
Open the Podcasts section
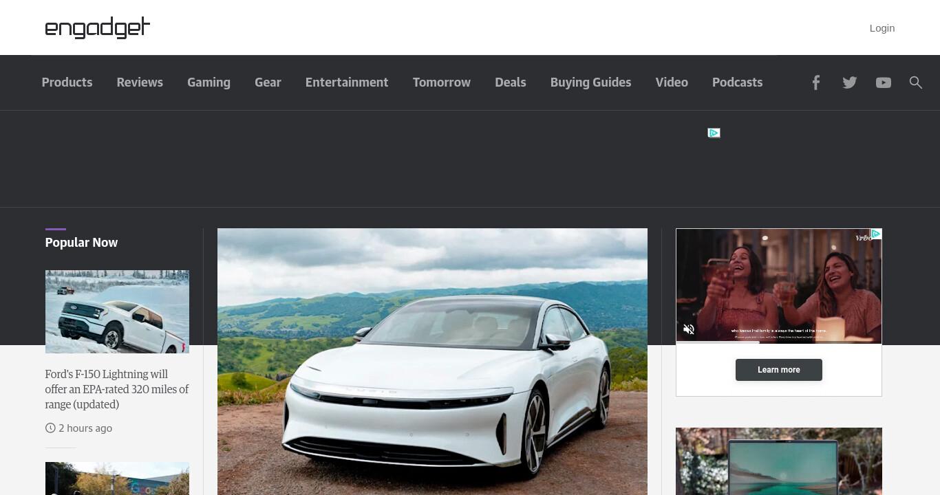tap(737, 82)
